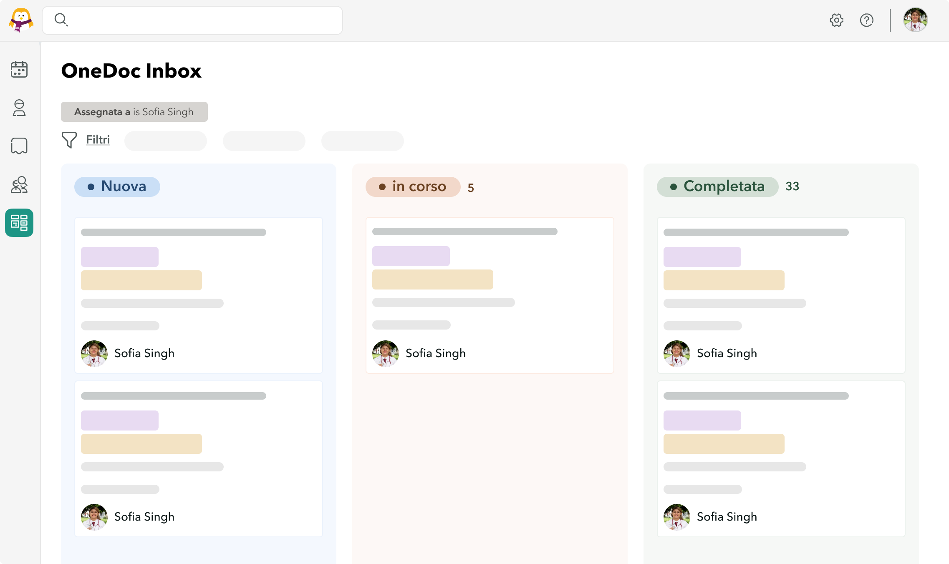
Task: Open the settings gear
Action: coord(837,20)
